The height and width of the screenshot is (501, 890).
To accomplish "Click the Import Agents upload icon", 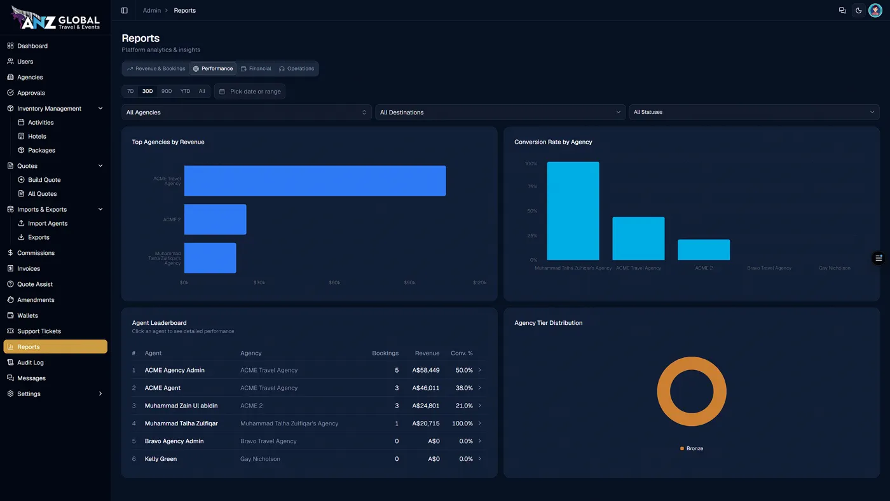I will [x=21, y=223].
